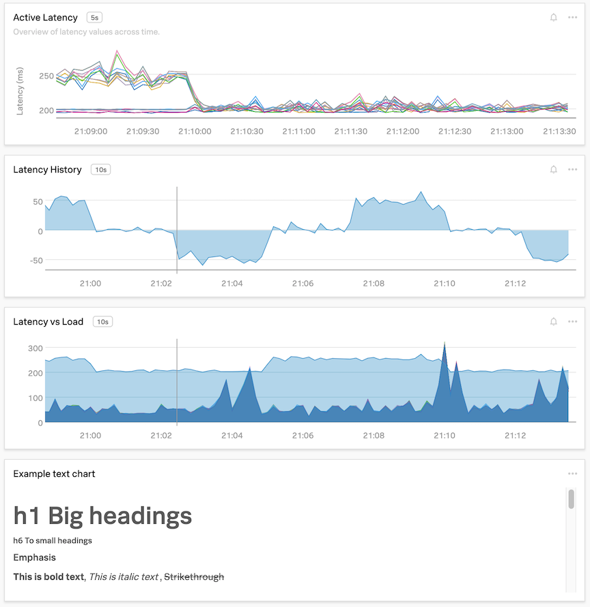
Task: Open the Active Latency chart title
Action: (x=45, y=18)
